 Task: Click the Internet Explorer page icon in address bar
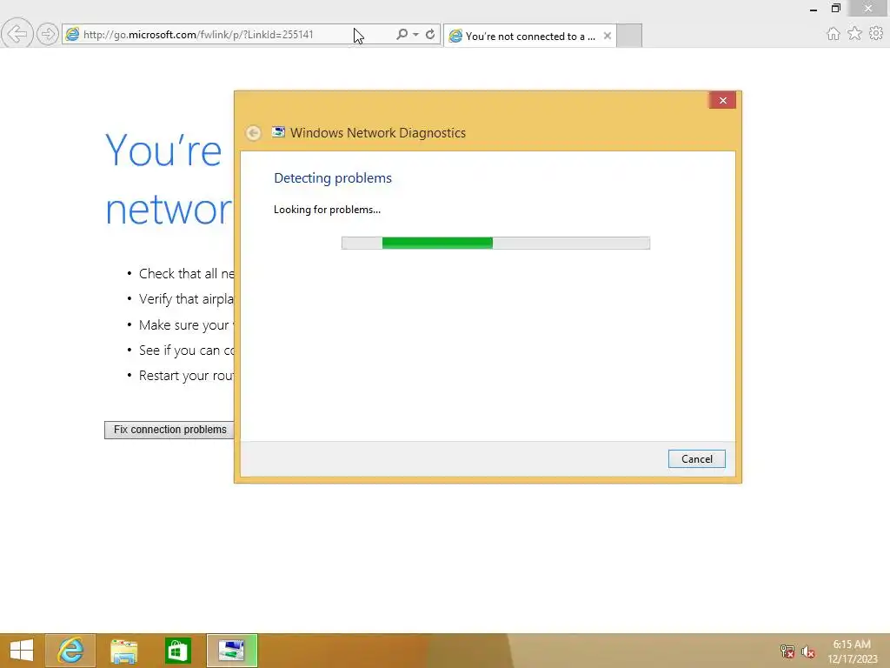point(73,35)
